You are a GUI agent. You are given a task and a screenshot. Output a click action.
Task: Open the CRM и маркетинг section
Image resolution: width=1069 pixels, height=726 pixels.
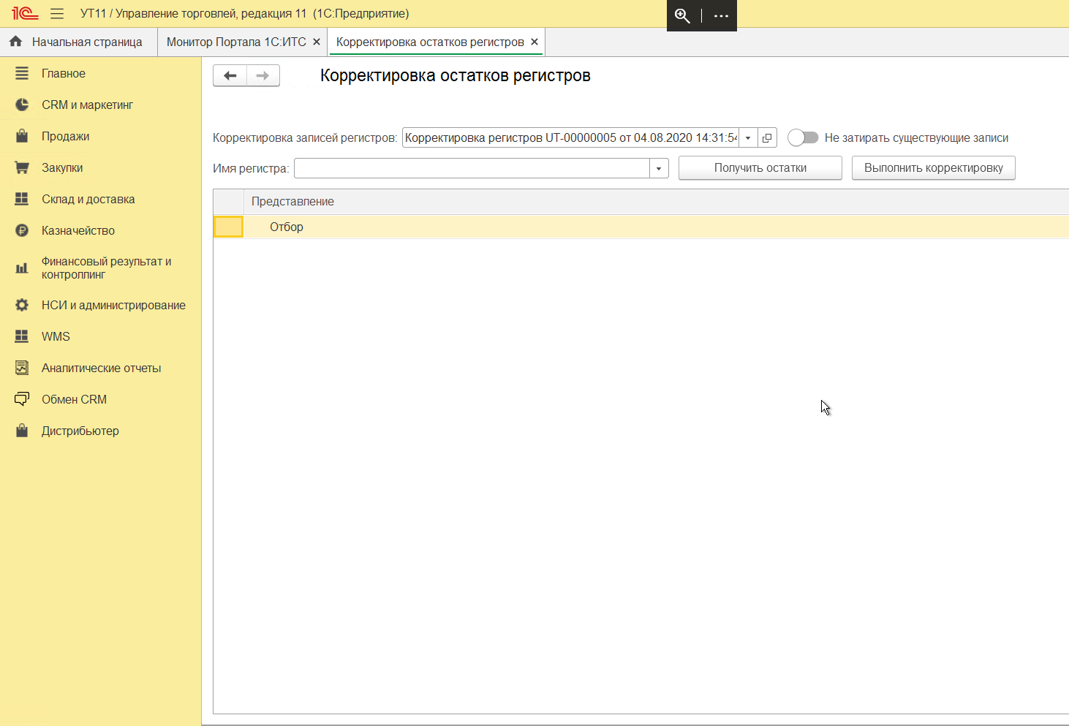[87, 105]
